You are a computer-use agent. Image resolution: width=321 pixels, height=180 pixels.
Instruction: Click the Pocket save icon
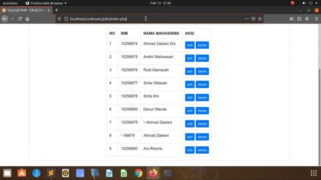pos(253,19)
